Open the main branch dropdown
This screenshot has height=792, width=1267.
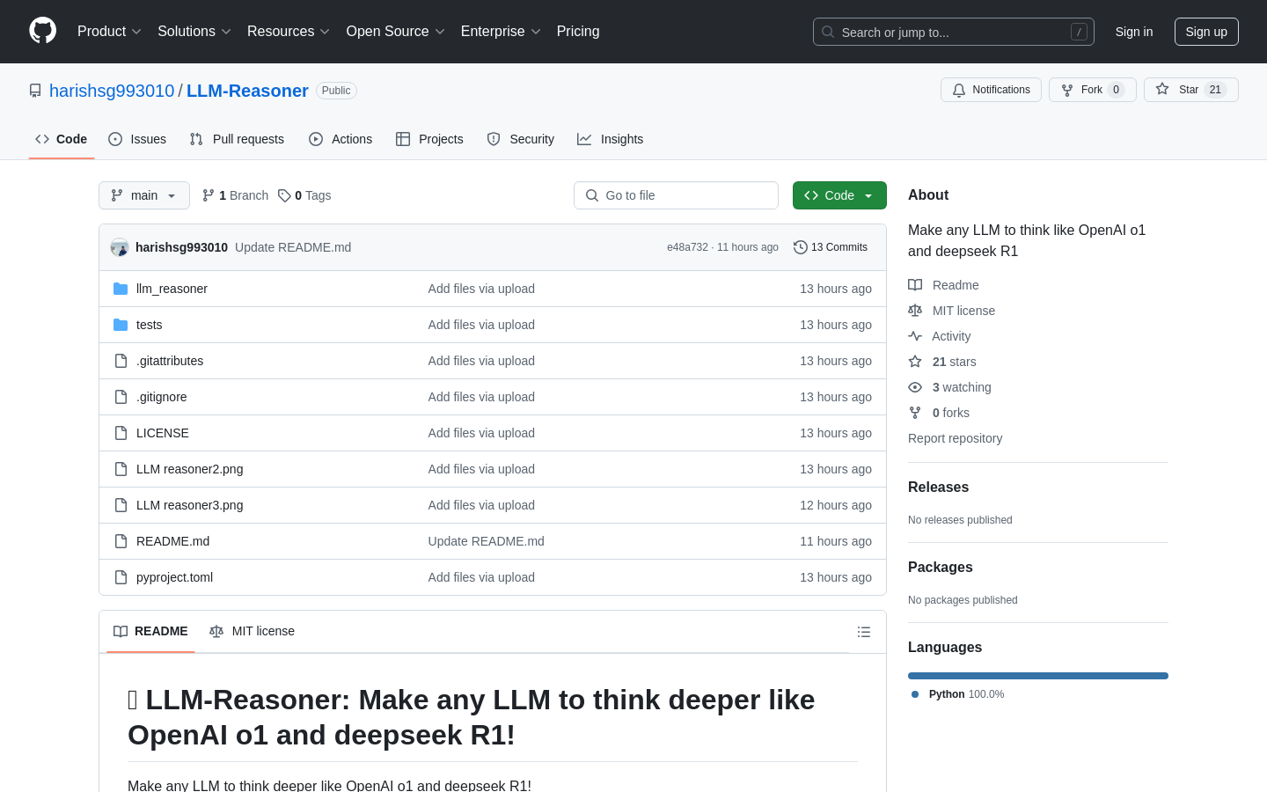coord(144,195)
